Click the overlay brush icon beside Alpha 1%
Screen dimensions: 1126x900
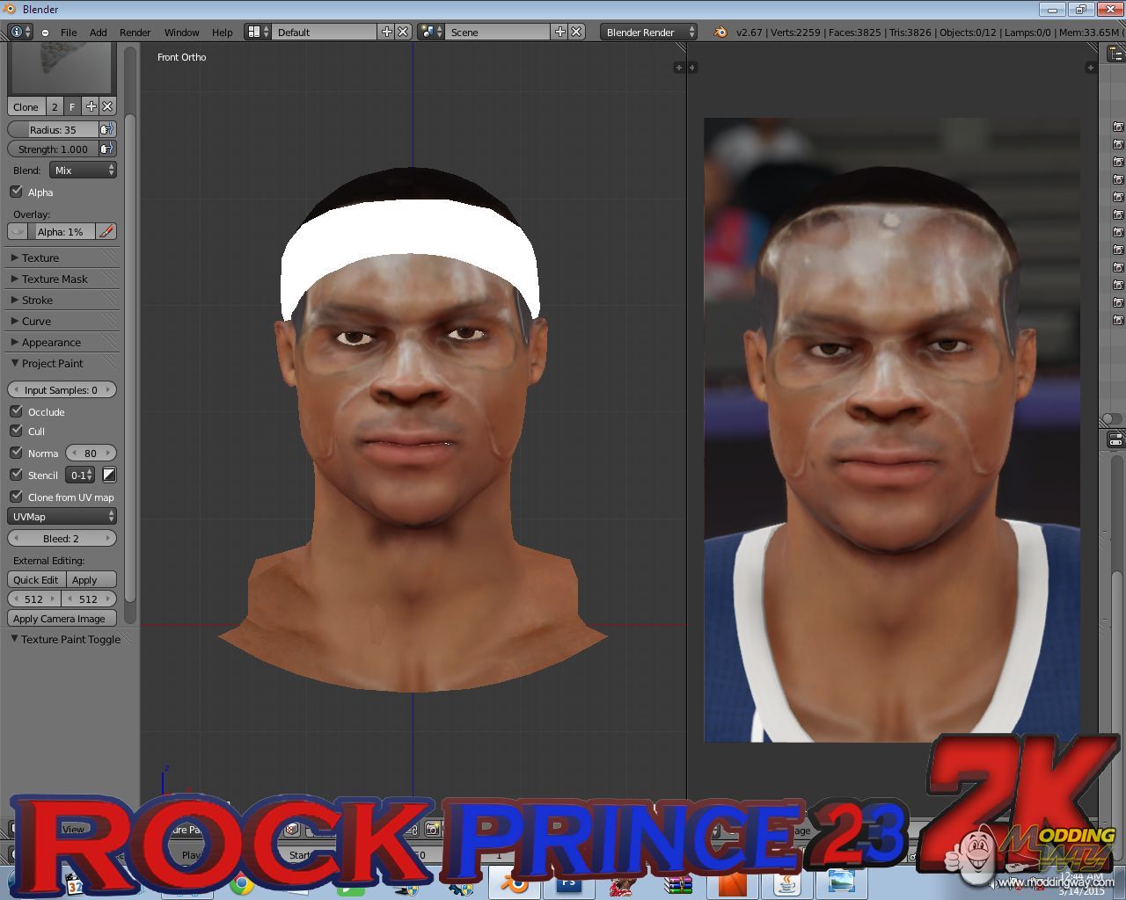click(x=106, y=232)
